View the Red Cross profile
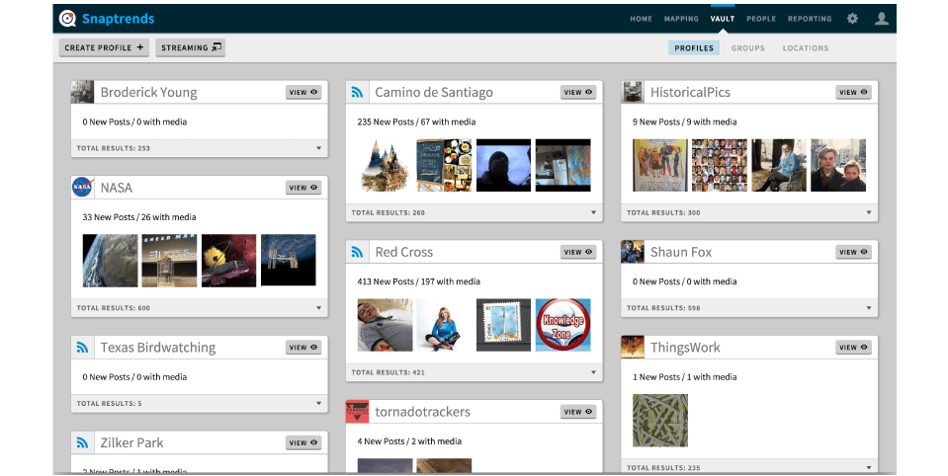The width and height of the screenshot is (948, 476). pyautogui.click(x=578, y=252)
